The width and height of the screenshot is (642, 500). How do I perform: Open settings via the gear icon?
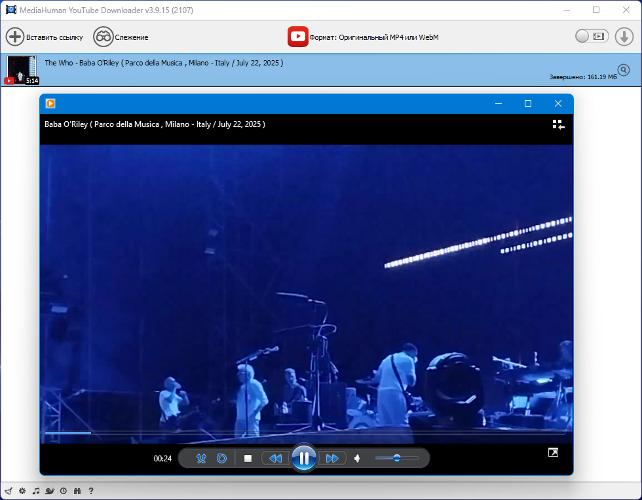(22, 491)
